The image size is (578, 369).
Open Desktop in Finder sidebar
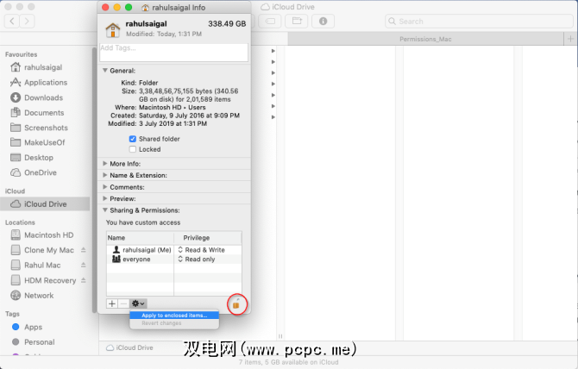click(32, 158)
